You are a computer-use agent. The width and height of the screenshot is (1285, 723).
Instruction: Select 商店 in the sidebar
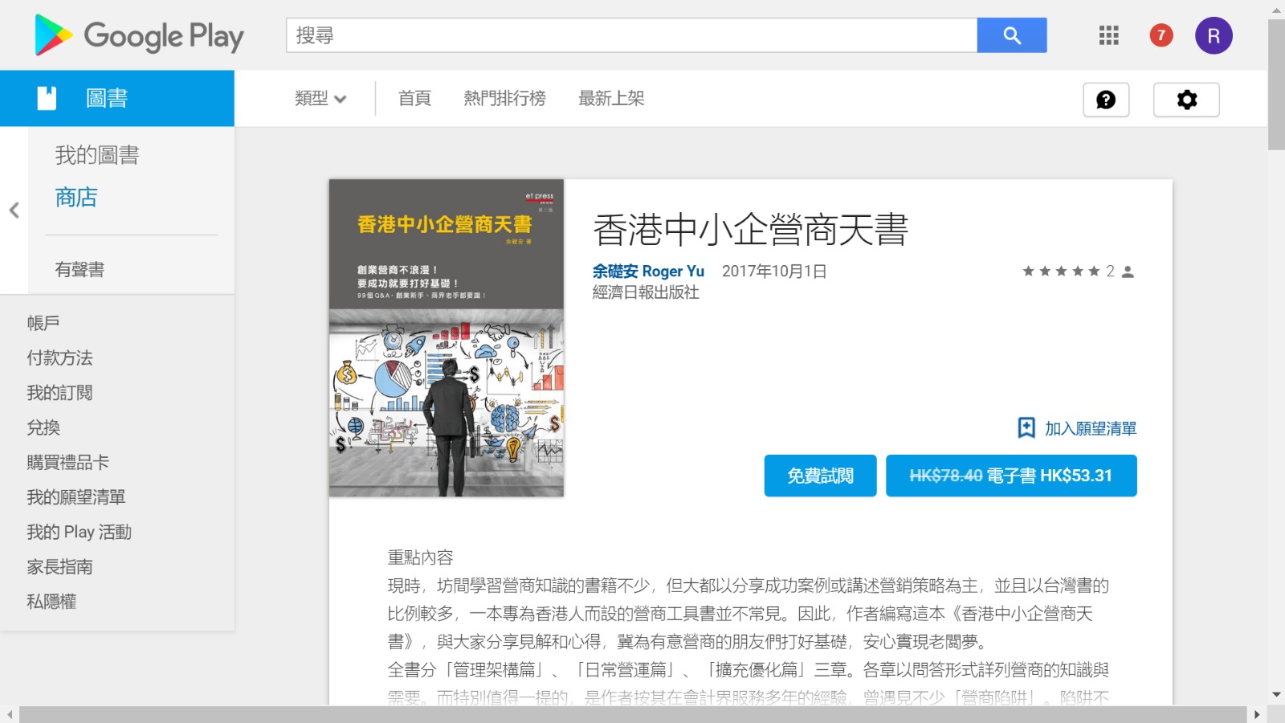[x=76, y=198]
